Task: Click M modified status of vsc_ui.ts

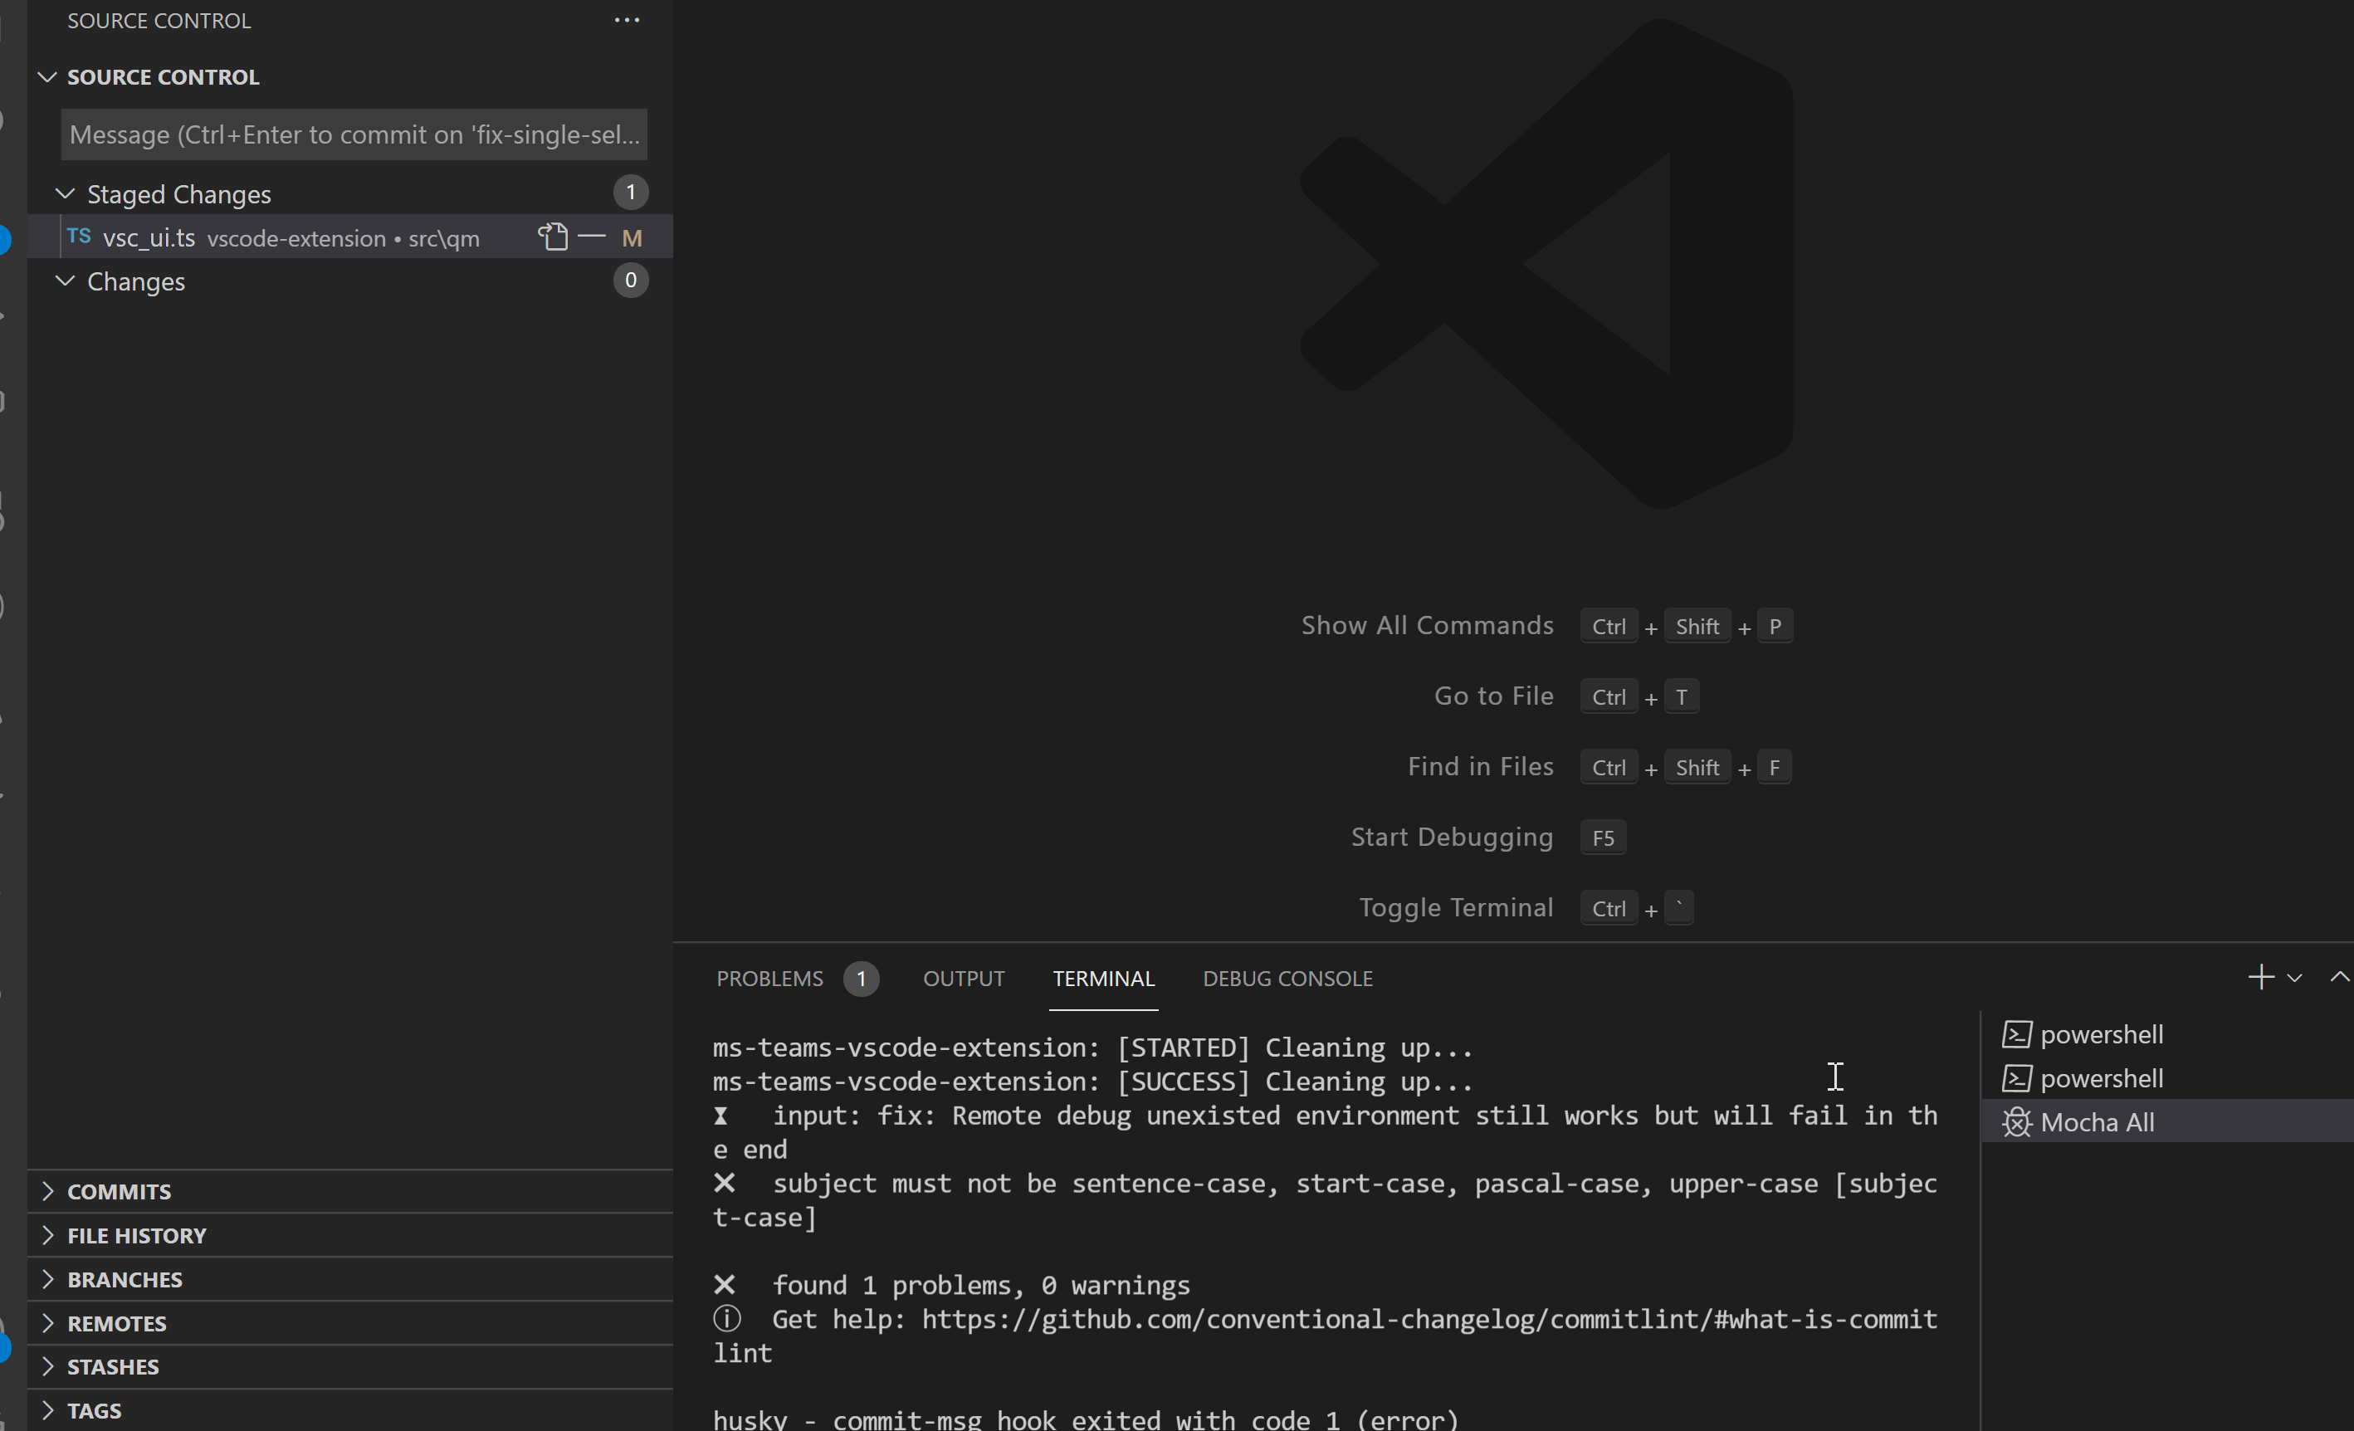Action: pos(632,238)
